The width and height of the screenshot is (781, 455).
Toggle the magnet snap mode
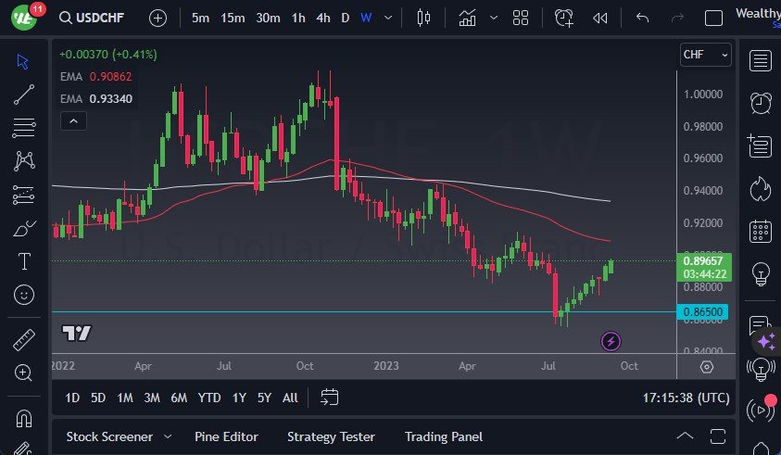[x=24, y=418]
